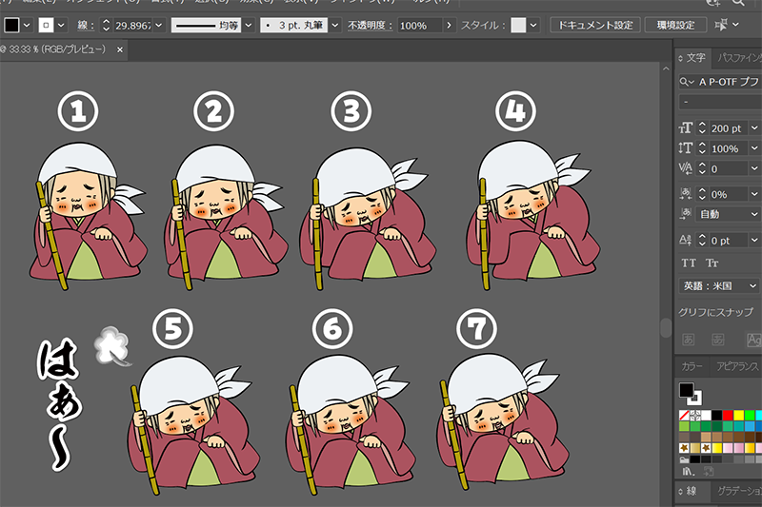The height and width of the screenshot is (507, 762).
Task: Click the stroke color box in control bar
Action: click(46, 25)
